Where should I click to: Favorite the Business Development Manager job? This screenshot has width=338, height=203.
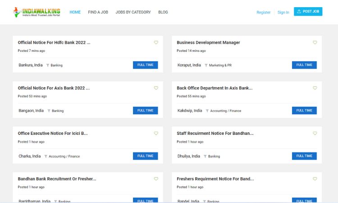[x=315, y=42]
